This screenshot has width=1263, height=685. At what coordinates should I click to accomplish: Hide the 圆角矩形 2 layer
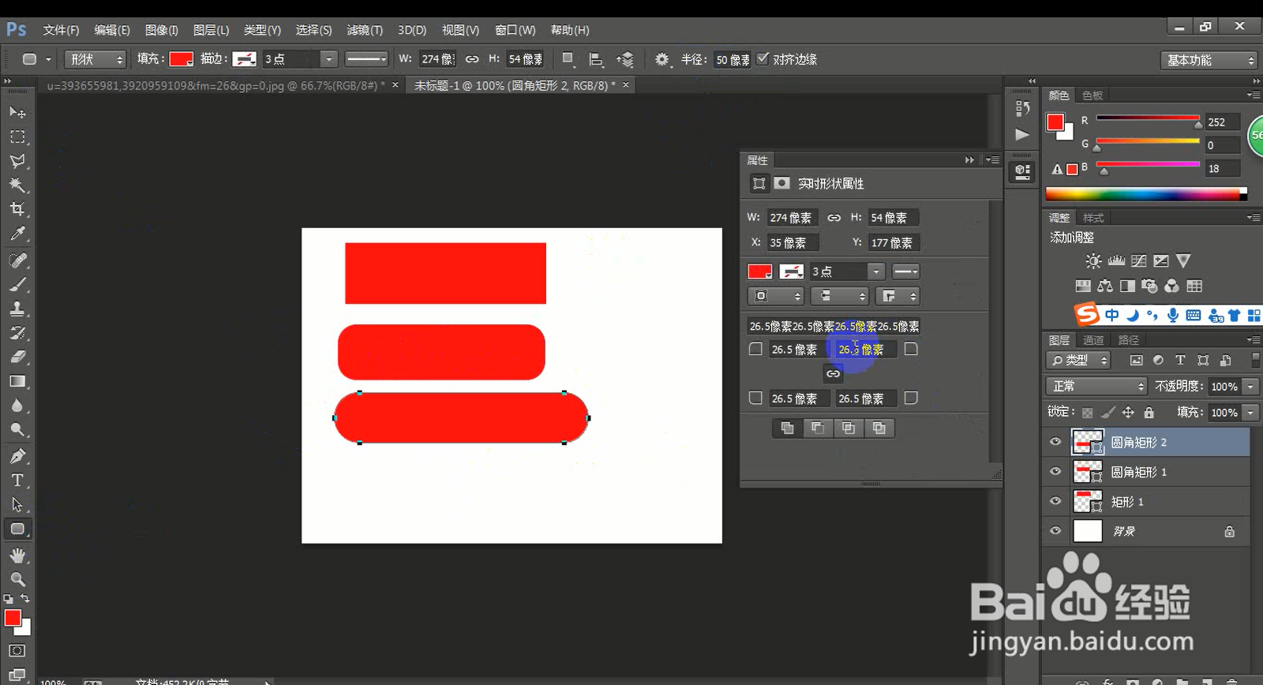pyautogui.click(x=1055, y=442)
